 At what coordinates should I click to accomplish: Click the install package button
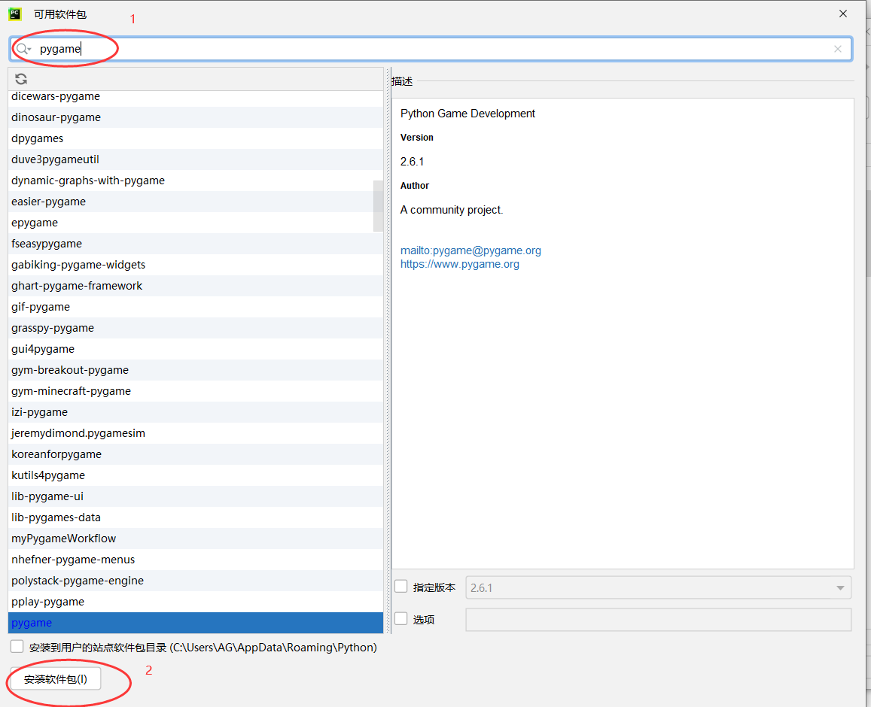coord(56,679)
